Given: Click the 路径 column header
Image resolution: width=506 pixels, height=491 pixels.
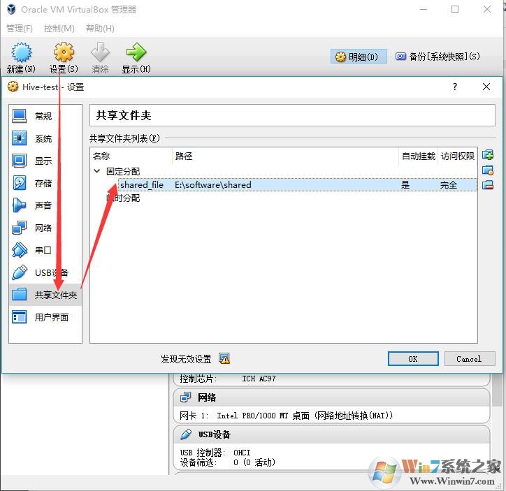Looking at the screenshot, I should point(286,156).
